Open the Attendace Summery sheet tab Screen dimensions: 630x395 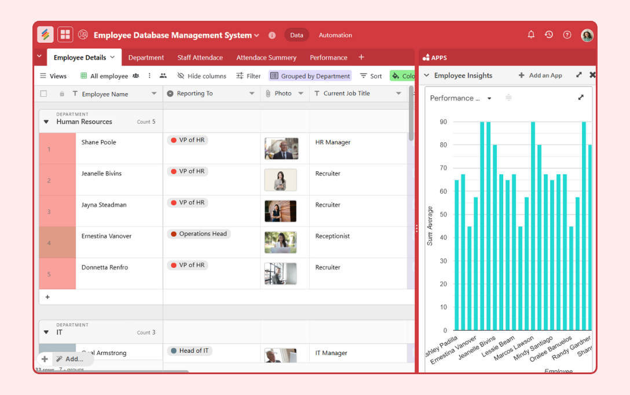pos(266,57)
